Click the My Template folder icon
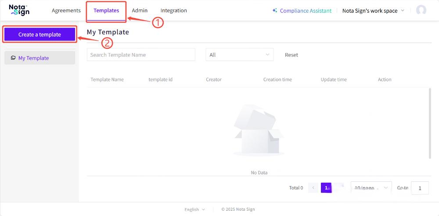The height and width of the screenshot is (216, 439). [13, 58]
